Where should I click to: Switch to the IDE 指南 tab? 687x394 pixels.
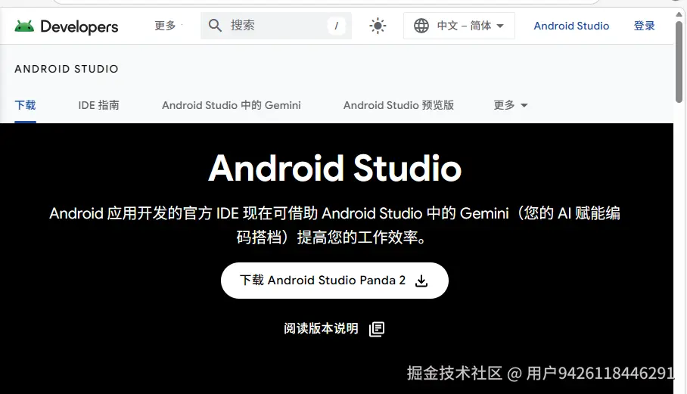[x=98, y=105]
